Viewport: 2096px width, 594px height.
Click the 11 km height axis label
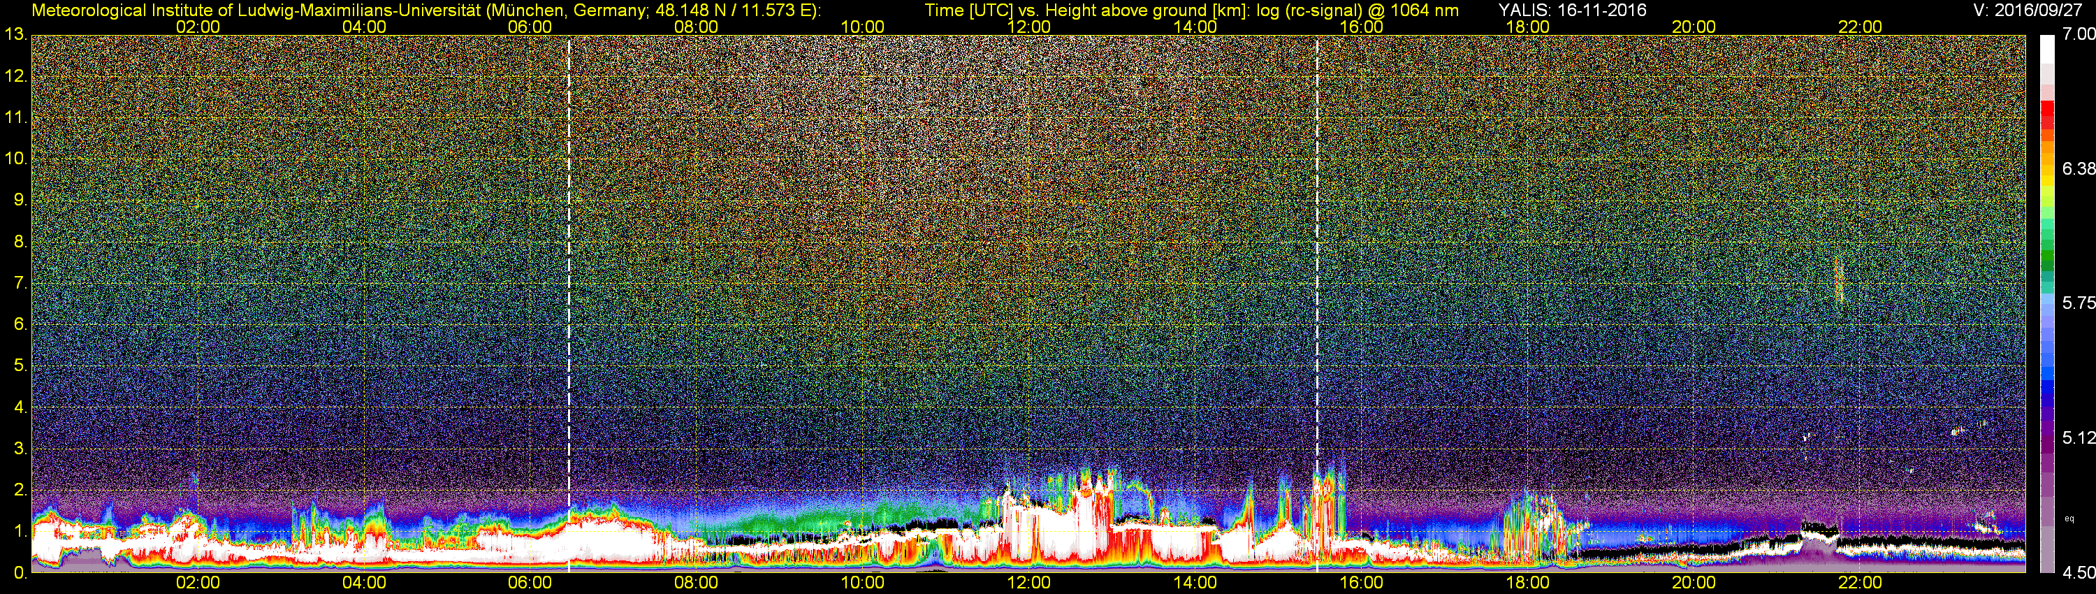click(15, 118)
